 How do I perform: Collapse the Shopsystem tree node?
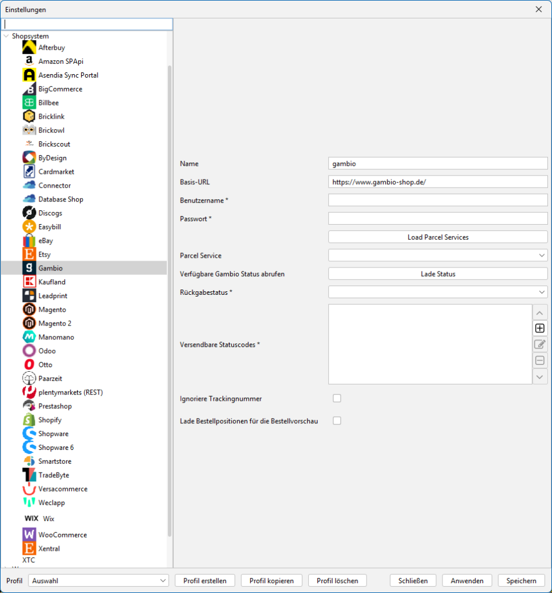[6, 36]
